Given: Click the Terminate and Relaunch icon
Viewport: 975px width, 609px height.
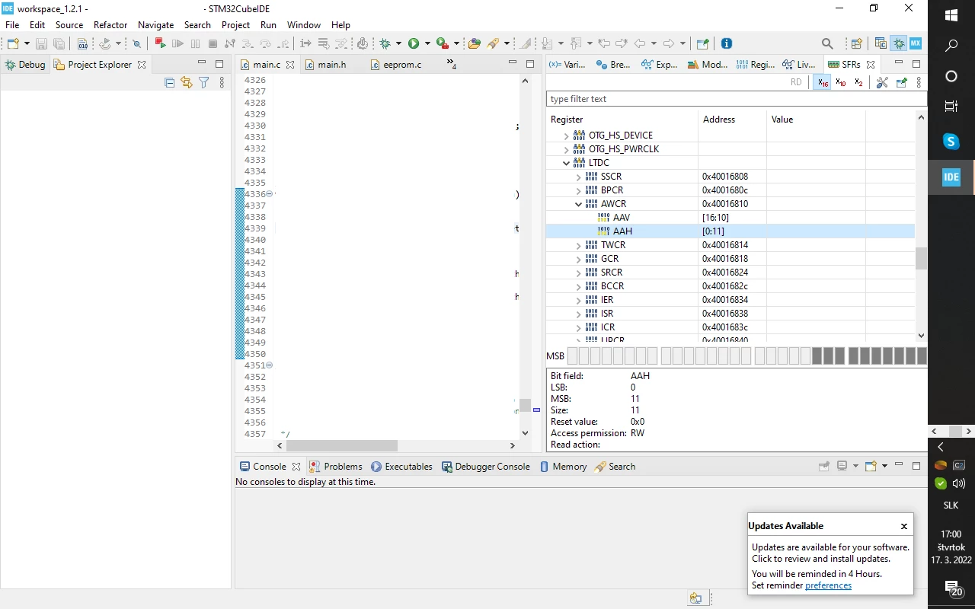Looking at the screenshot, I should click(x=160, y=43).
